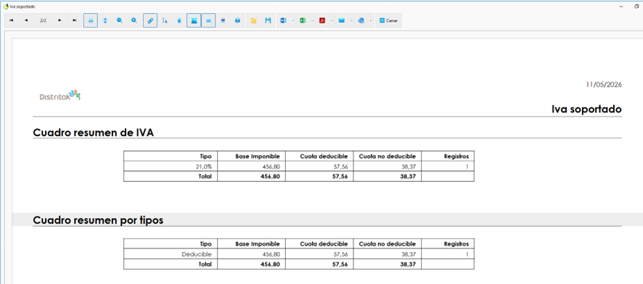This screenshot has width=643, height=284.
Task: Expand the Excel export dropdown arrow
Action: point(313,20)
